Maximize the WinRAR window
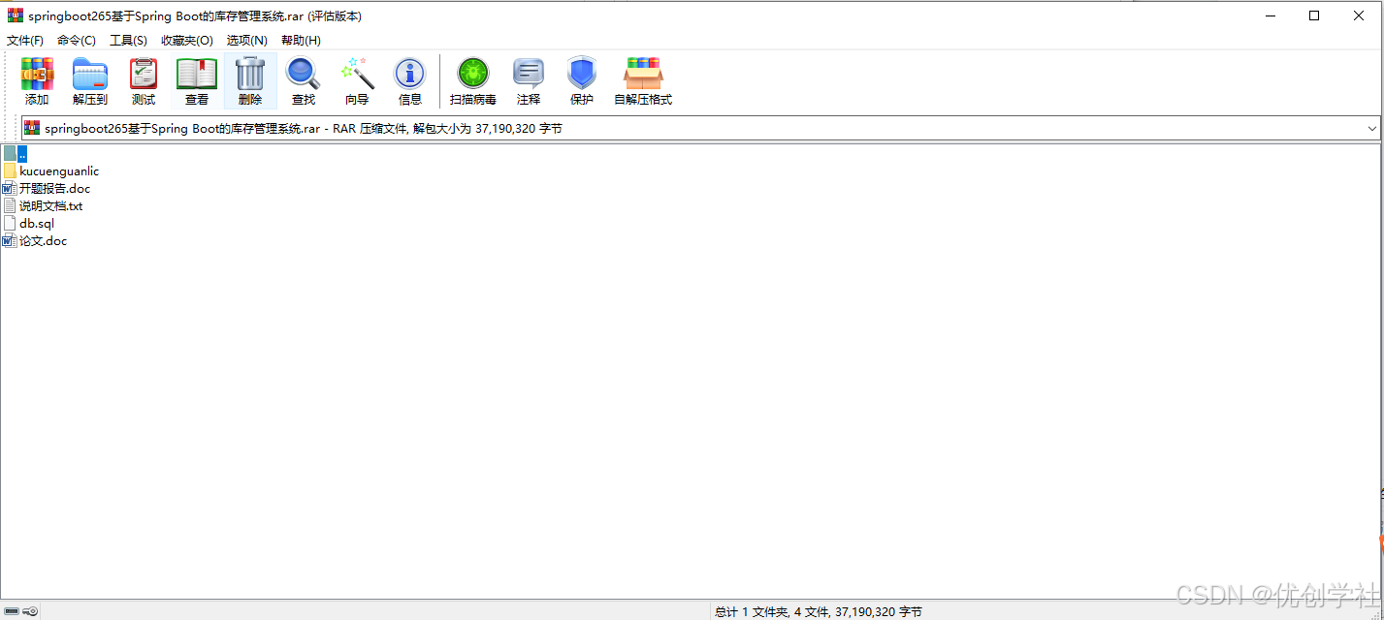 1314,15
